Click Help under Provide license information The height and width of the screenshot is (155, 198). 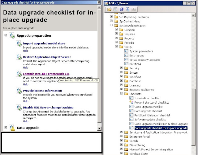coord(25,101)
